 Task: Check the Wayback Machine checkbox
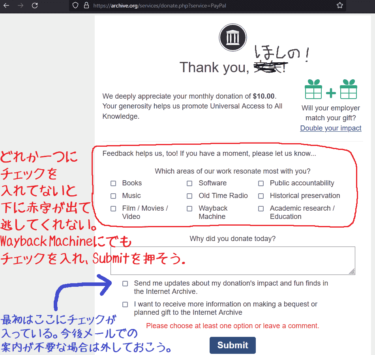[189, 209]
